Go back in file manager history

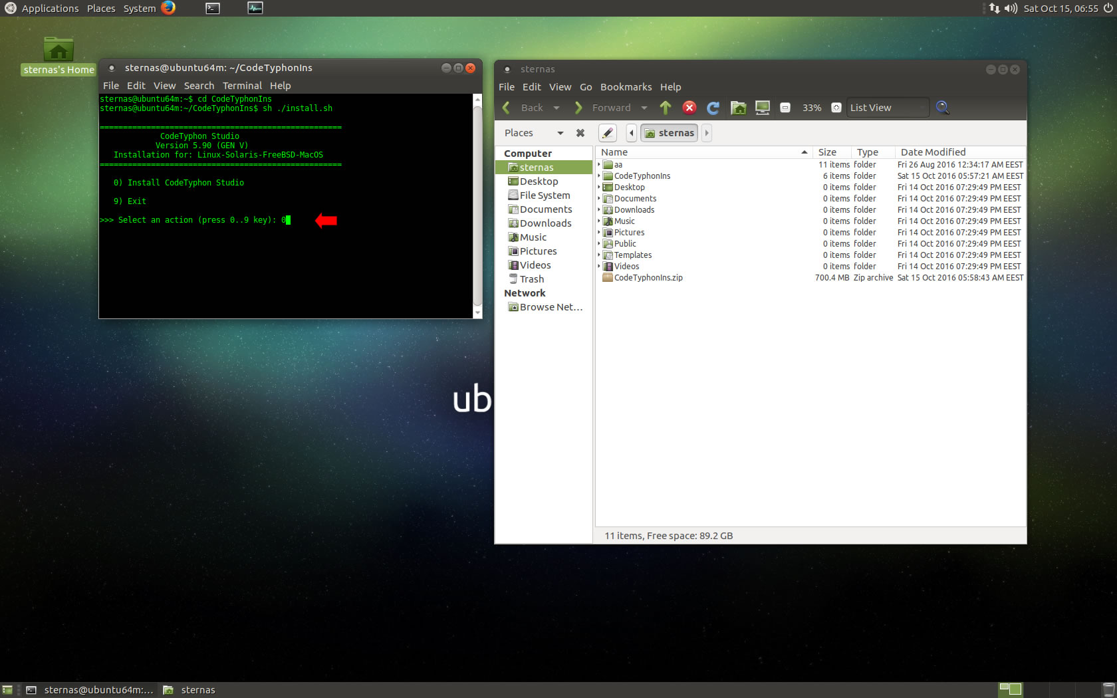point(524,108)
